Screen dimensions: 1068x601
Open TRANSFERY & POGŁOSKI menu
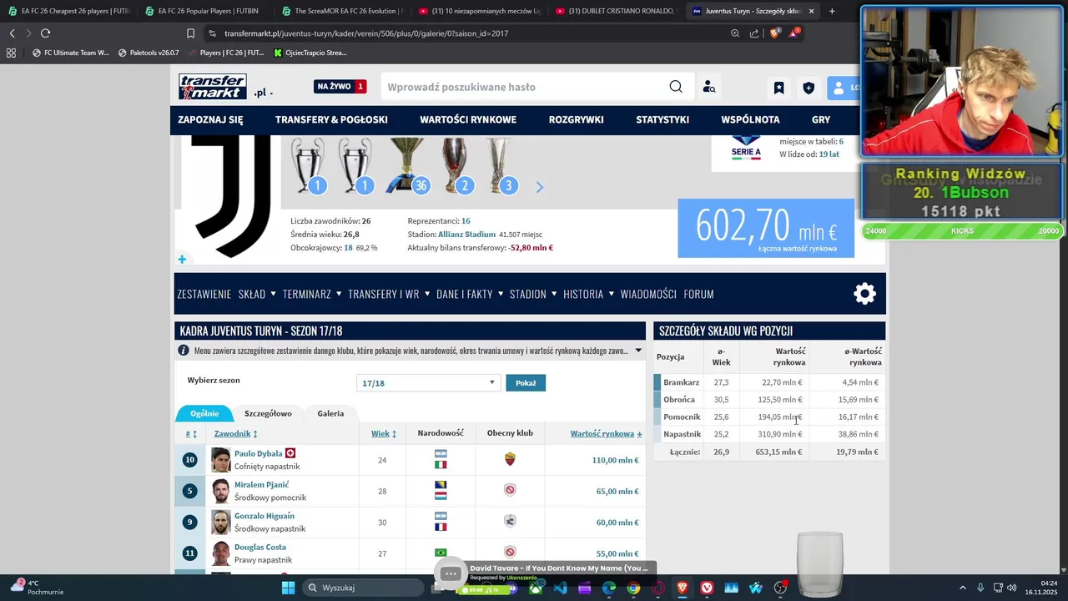[331, 119]
